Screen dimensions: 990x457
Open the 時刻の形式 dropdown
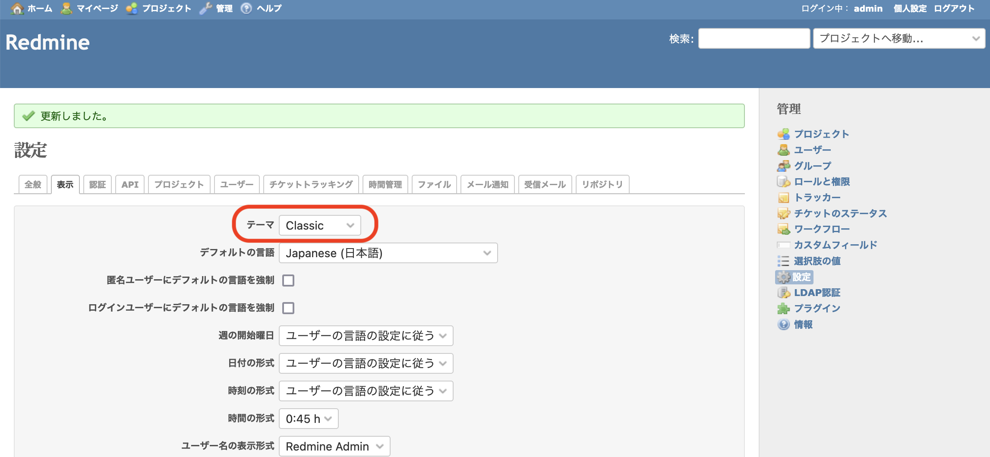click(366, 391)
